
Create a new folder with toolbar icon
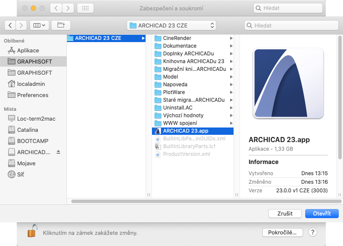(x=61, y=25)
